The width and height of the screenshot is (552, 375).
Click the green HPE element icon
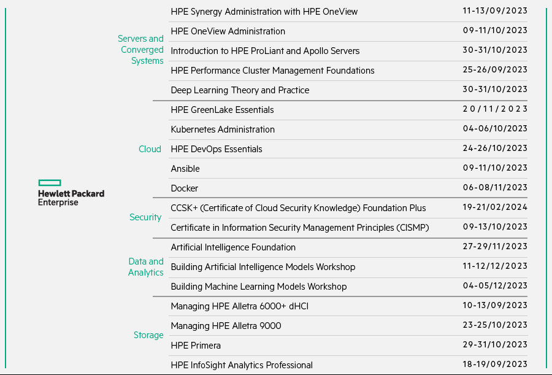click(49, 182)
